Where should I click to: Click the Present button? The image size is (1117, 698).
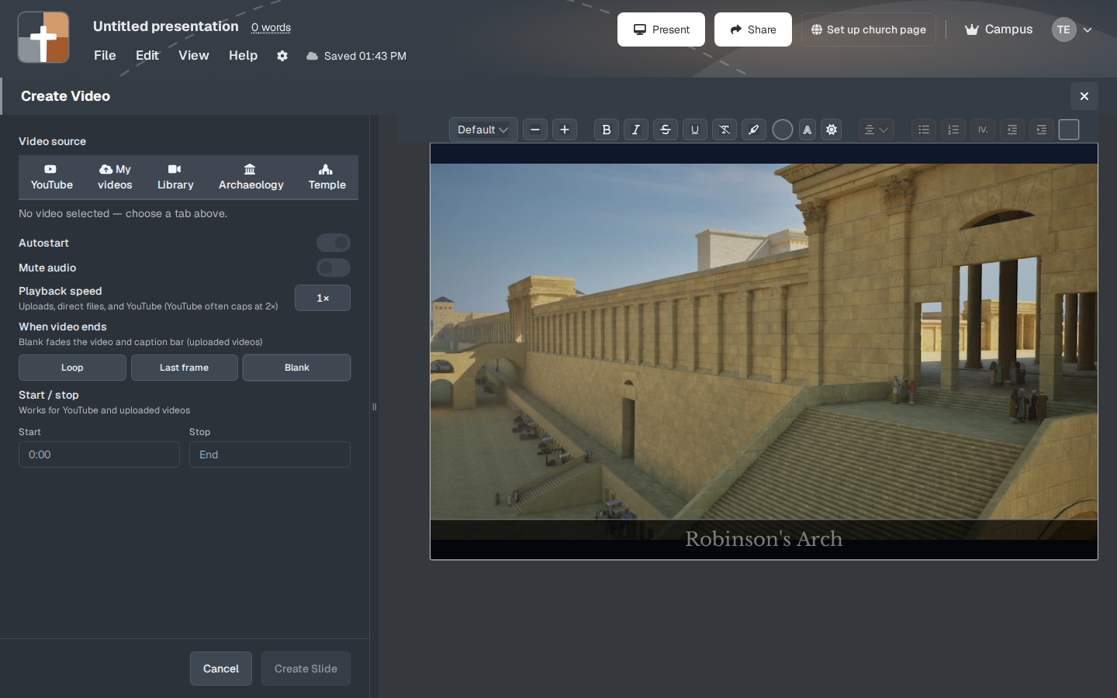click(x=661, y=29)
